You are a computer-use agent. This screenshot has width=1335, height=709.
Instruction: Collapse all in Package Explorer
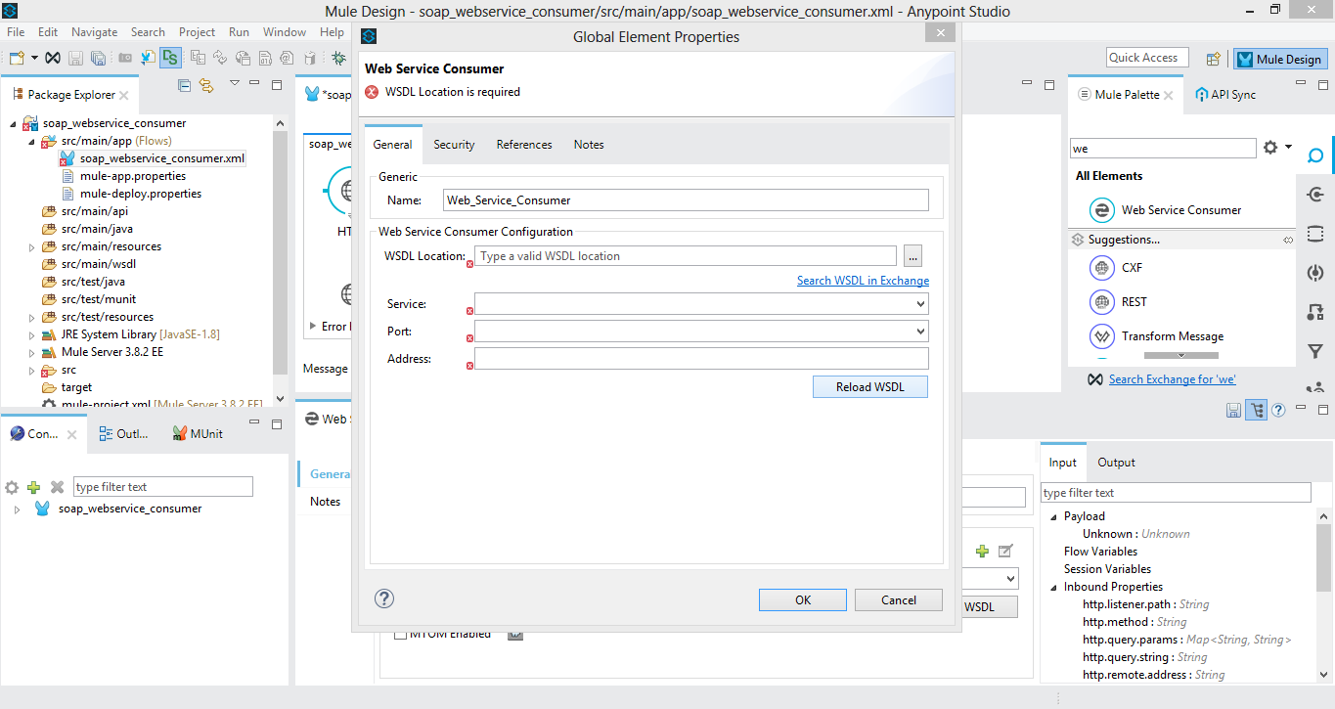click(185, 86)
